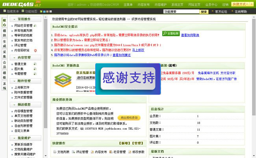Click the sidebar scrollbar down arrow
The image size is (256, 158).
(x=46, y=156)
